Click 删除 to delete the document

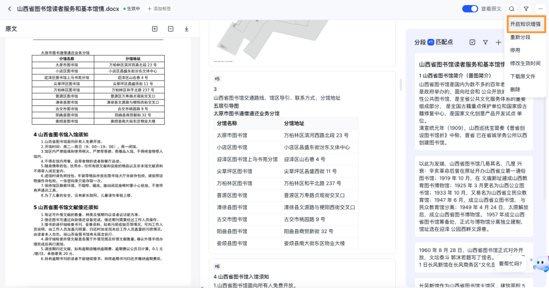click(515, 89)
